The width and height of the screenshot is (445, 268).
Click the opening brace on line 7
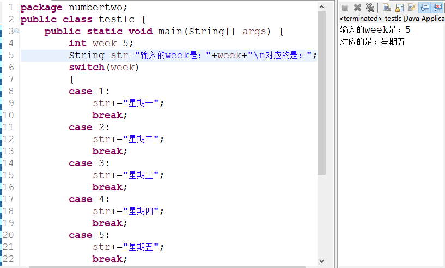[x=71, y=79]
